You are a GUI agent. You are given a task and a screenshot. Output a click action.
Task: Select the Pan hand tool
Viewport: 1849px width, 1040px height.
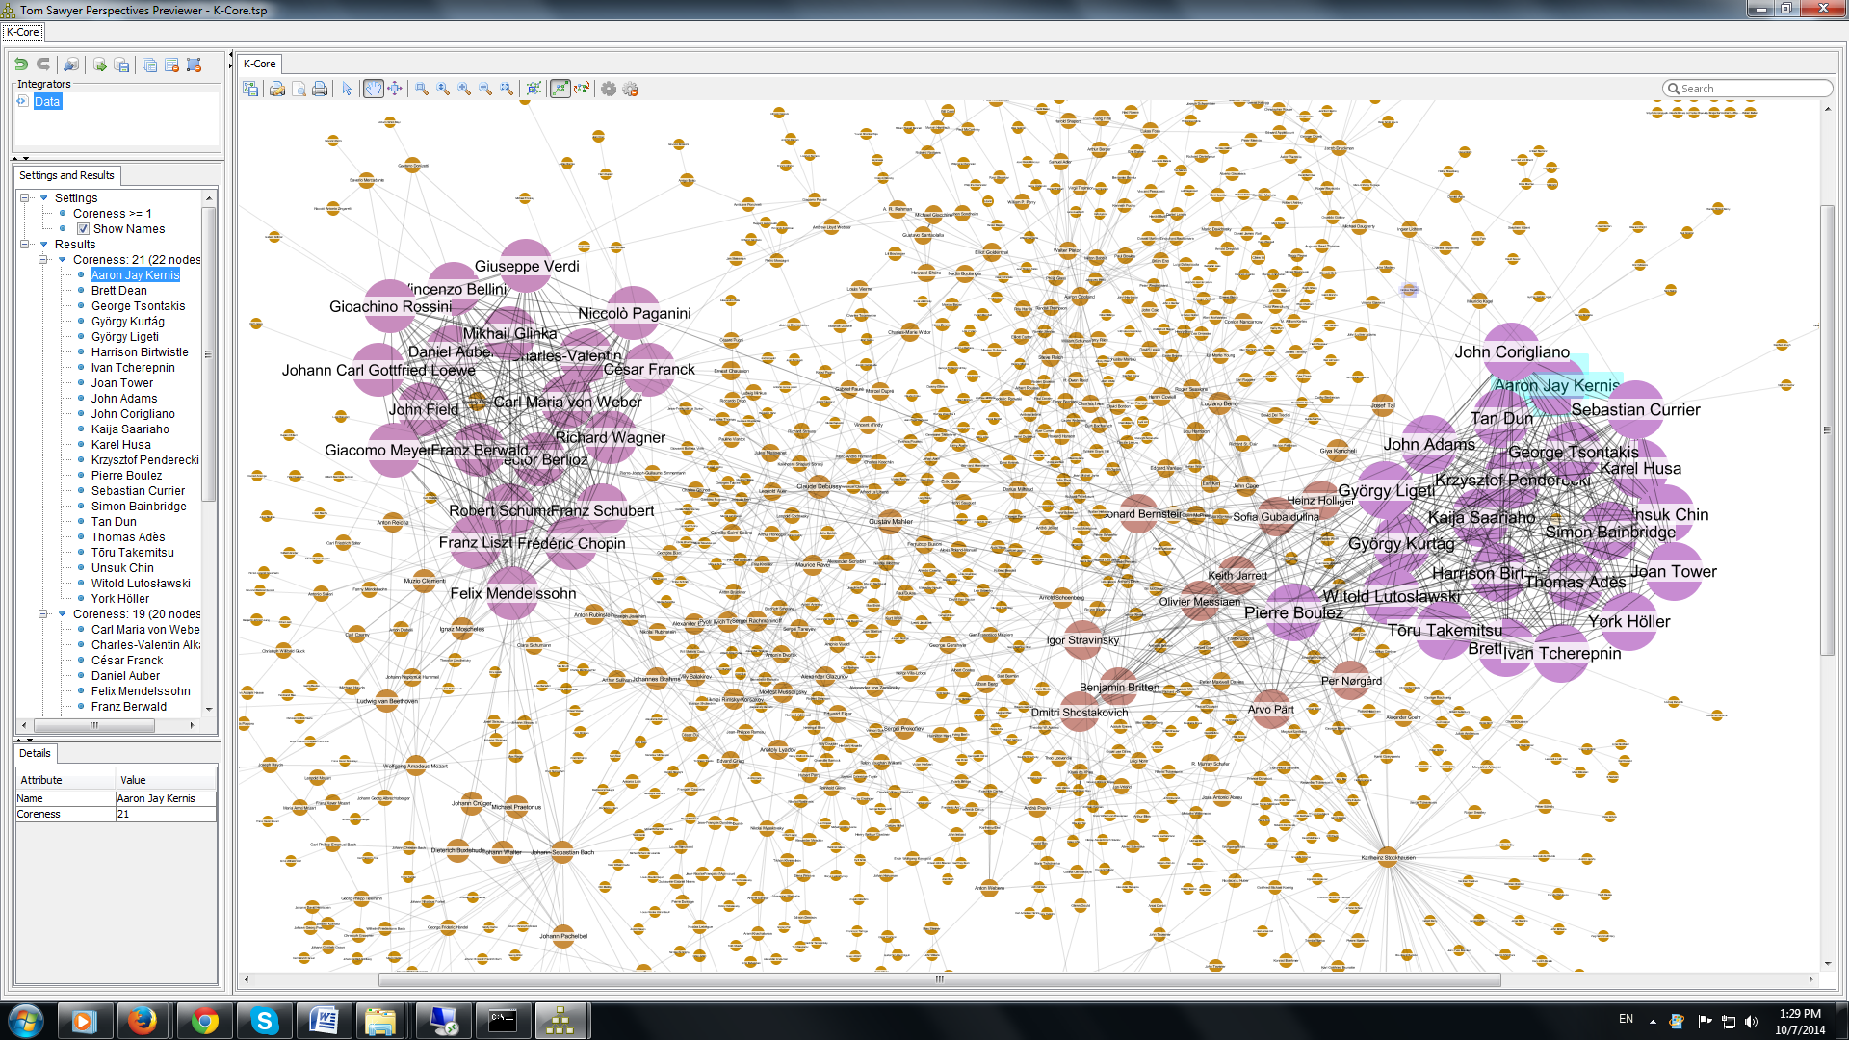[x=374, y=89]
